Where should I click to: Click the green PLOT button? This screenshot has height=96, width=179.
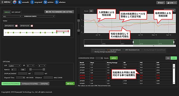coord(70,83)
